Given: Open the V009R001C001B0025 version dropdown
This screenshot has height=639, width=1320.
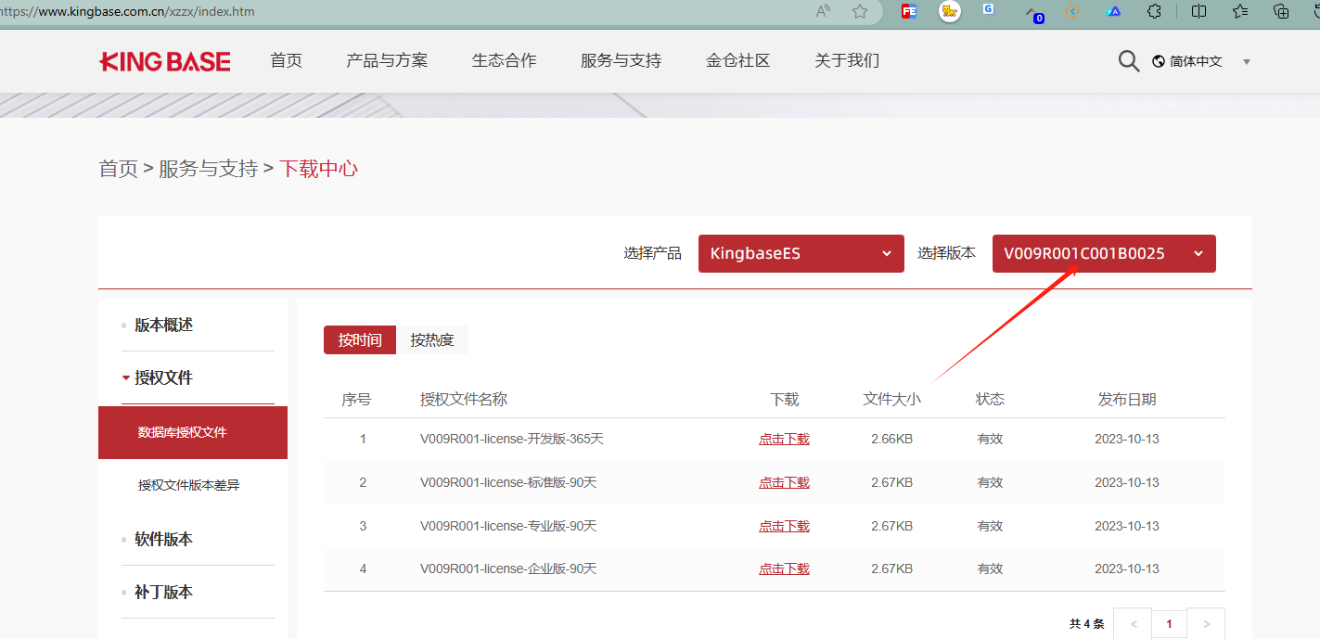Looking at the screenshot, I should pos(1103,253).
